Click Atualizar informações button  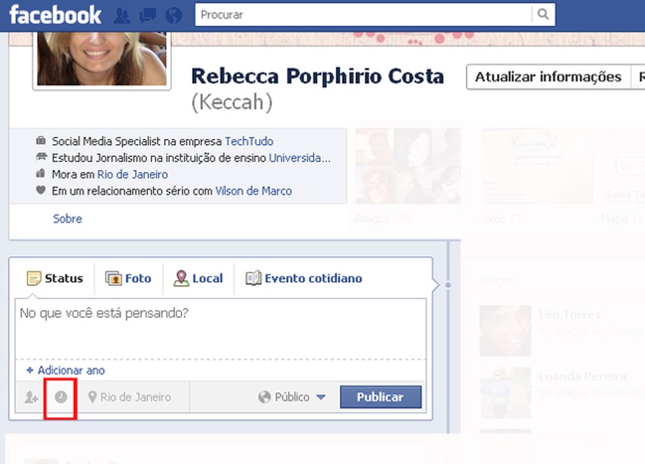[x=548, y=77]
